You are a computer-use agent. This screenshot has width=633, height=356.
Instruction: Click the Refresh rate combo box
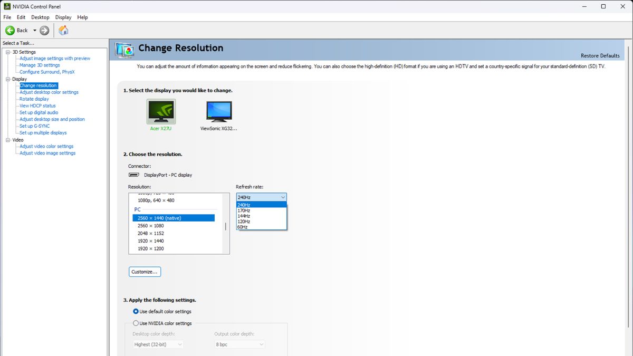click(x=262, y=197)
